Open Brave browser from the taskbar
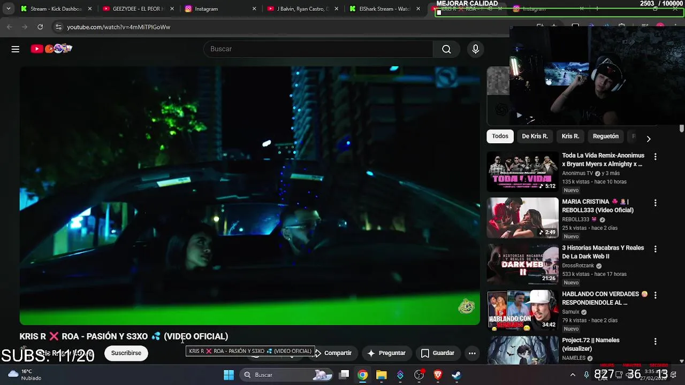685x385 pixels. 438,375
